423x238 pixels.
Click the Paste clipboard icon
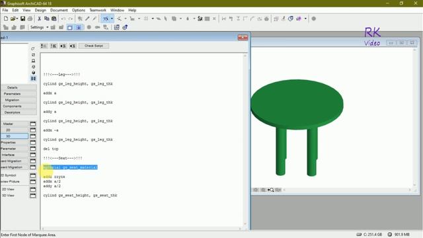point(54,19)
